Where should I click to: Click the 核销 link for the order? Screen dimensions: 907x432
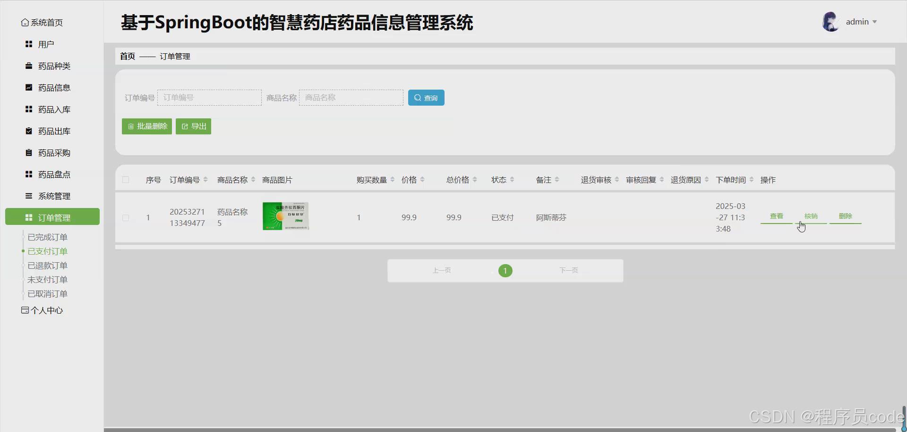point(811,216)
